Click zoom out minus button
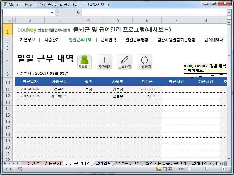 (190, 169)
